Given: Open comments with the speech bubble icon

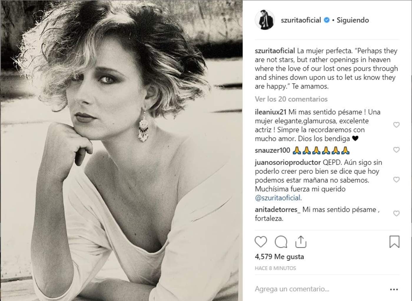Looking at the screenshot, I should [281, 242].
